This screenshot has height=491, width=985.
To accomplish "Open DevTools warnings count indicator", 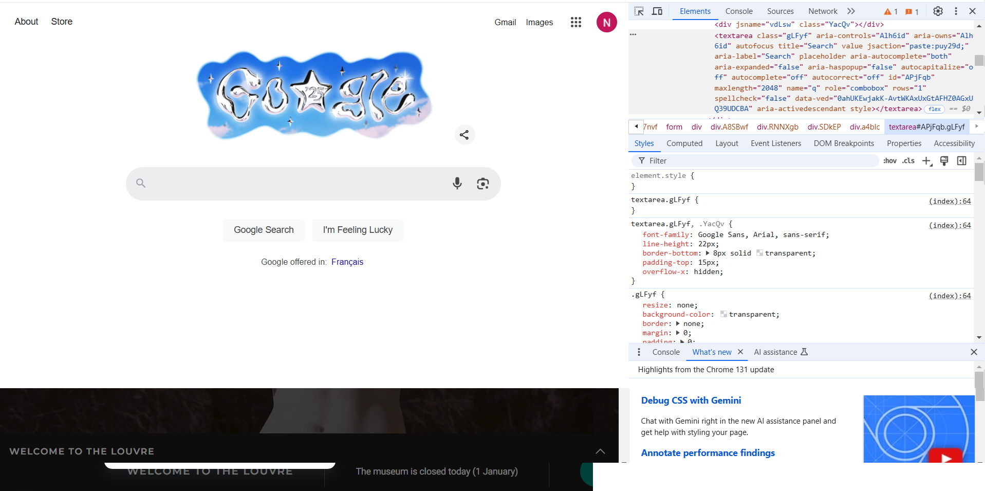I will pos(890,11).
